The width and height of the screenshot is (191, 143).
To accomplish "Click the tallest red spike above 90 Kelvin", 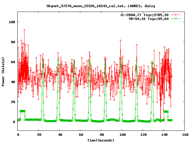I will point(24,30).
